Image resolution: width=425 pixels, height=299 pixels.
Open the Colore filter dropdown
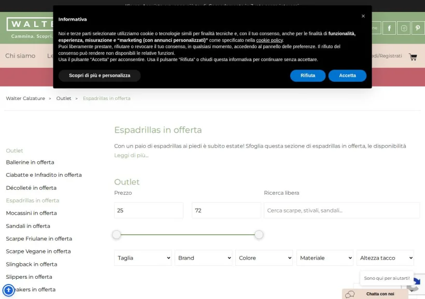point(264,258)
